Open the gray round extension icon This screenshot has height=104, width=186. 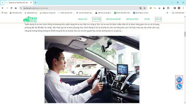(x=159, y=8)
